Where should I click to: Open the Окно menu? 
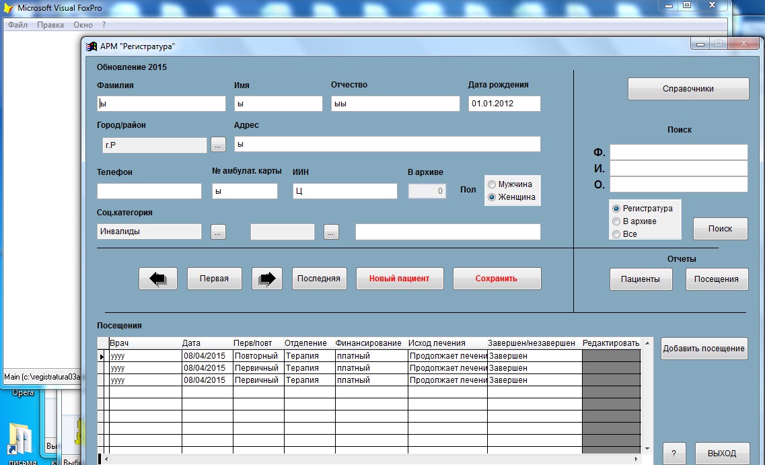click(83, 25)
